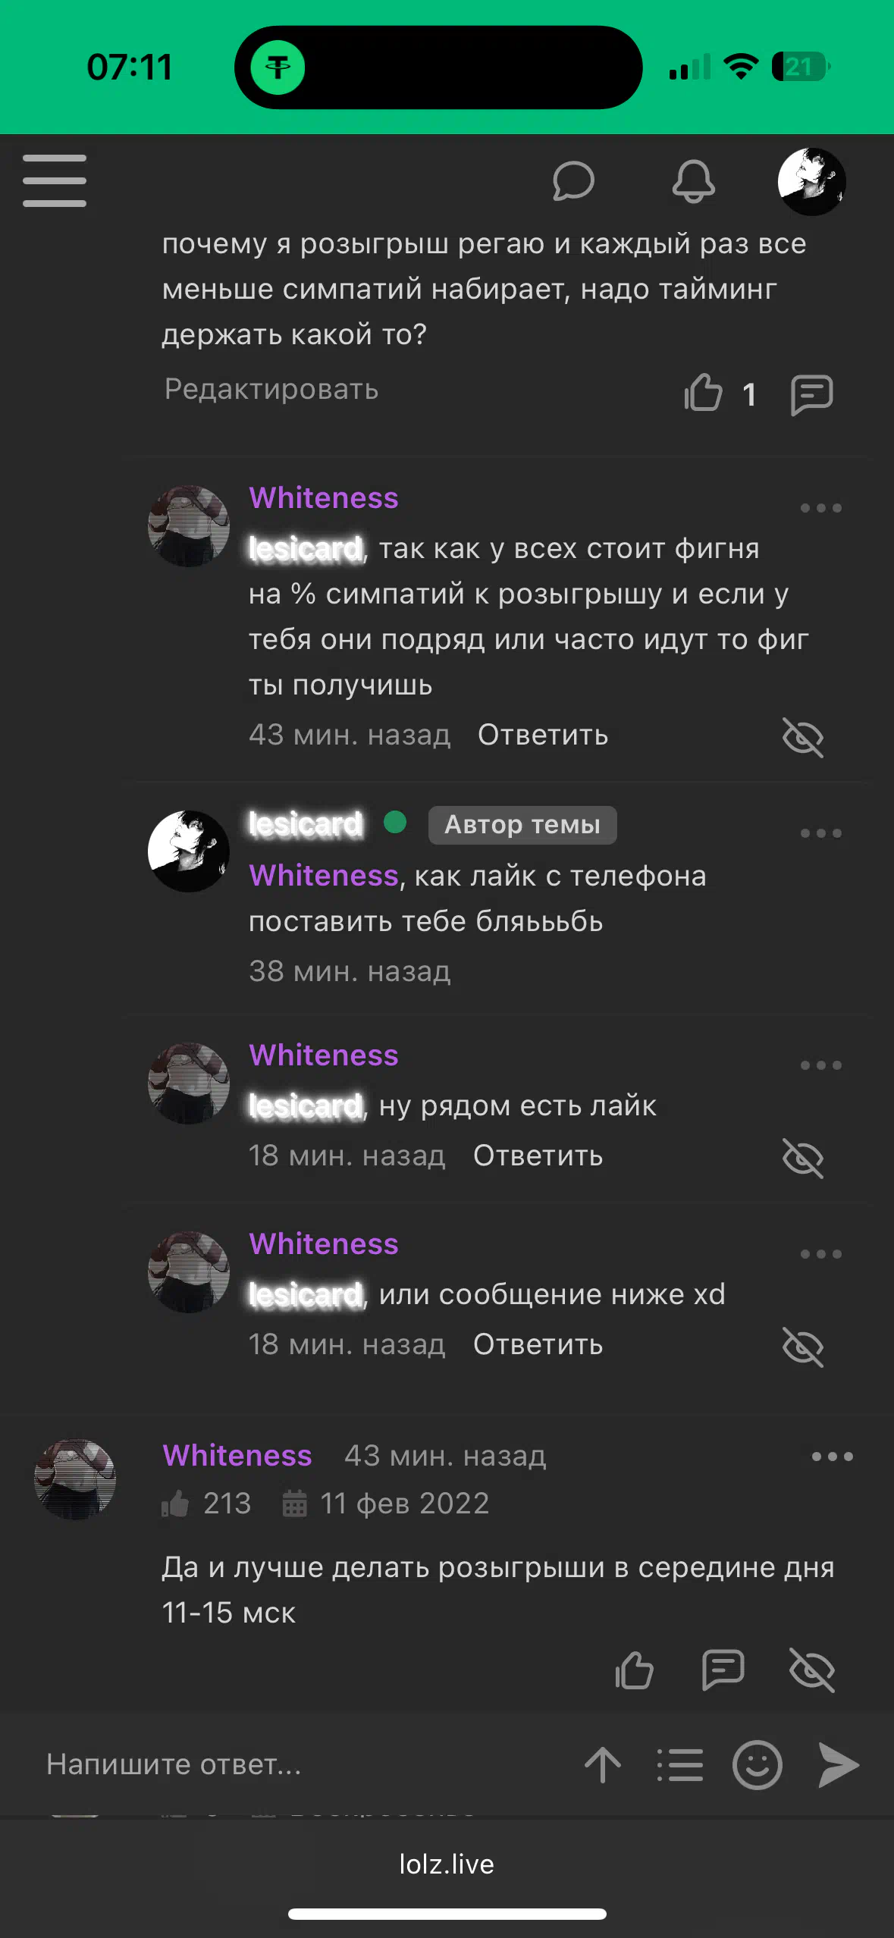Viewport: 894px width, 1938px height.
Task: Like the post about розыгрыш with thumbs-up
Action: coord(703,394)
